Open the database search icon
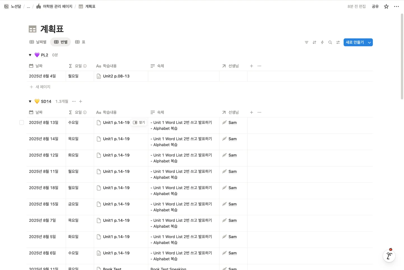Screen dimensions: 404x270 pyautogui.click(x=330, y=42)
